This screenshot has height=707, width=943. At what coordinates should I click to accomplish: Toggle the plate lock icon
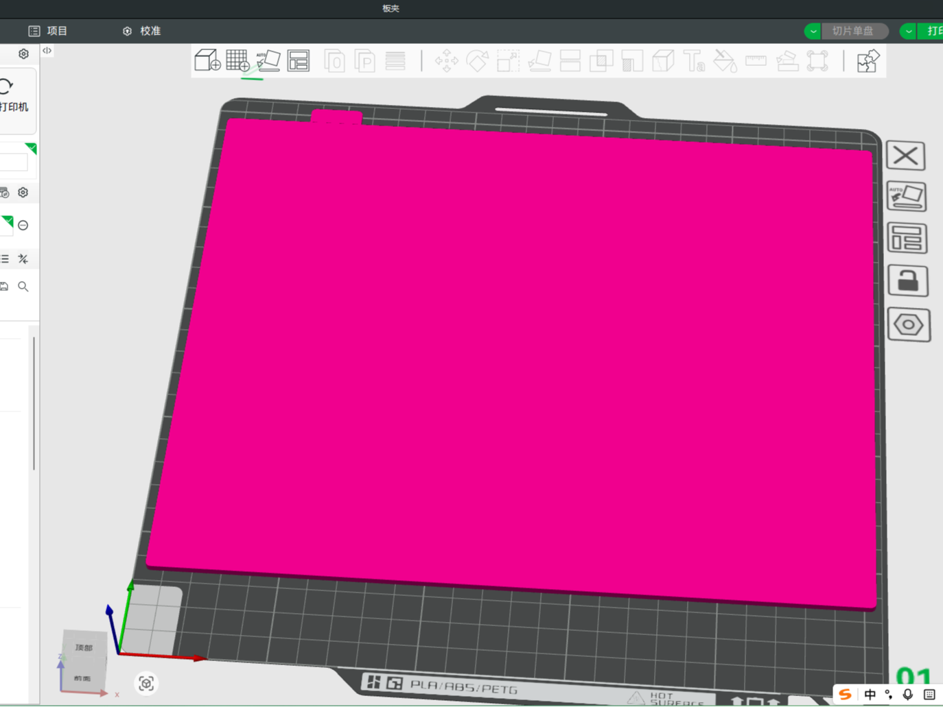908,281
